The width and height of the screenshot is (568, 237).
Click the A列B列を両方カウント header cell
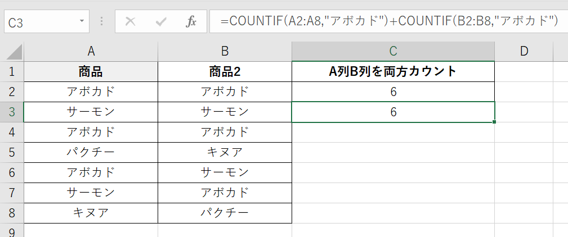pos(393,71)
